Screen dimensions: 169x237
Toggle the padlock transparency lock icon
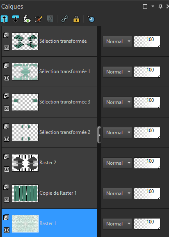coord(76,19)
